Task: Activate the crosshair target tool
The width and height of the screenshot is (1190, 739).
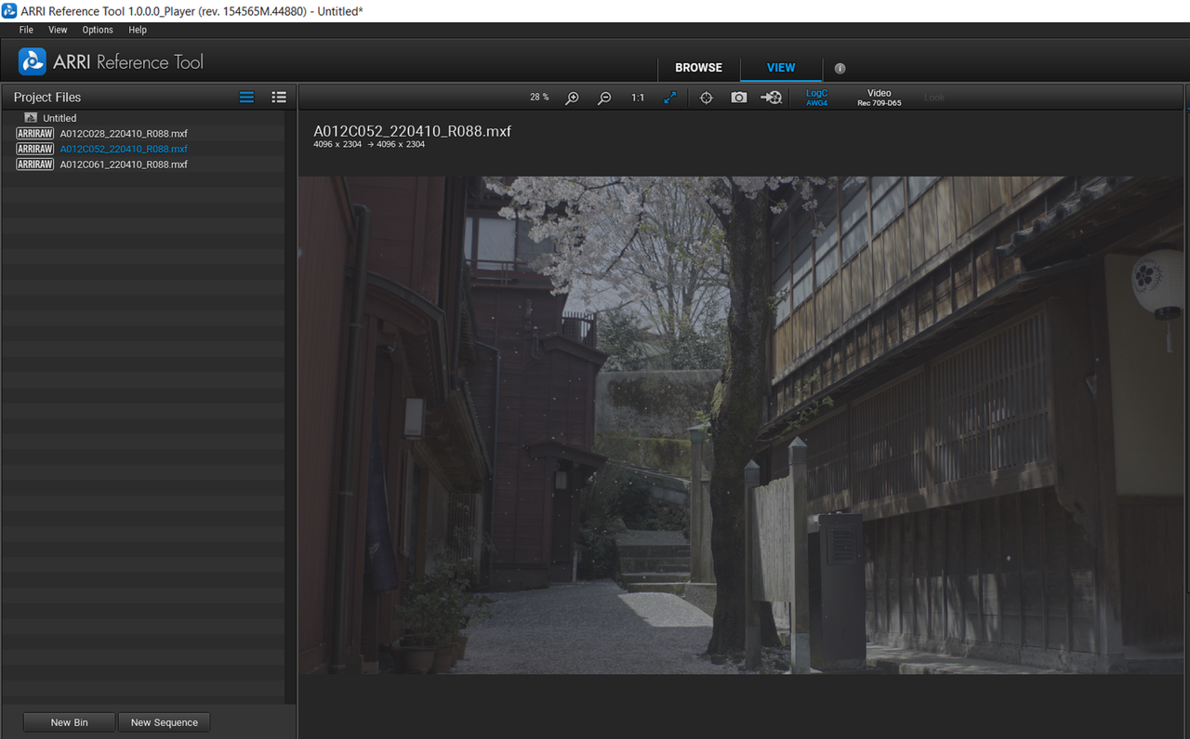Action: (x=707, y=98)
